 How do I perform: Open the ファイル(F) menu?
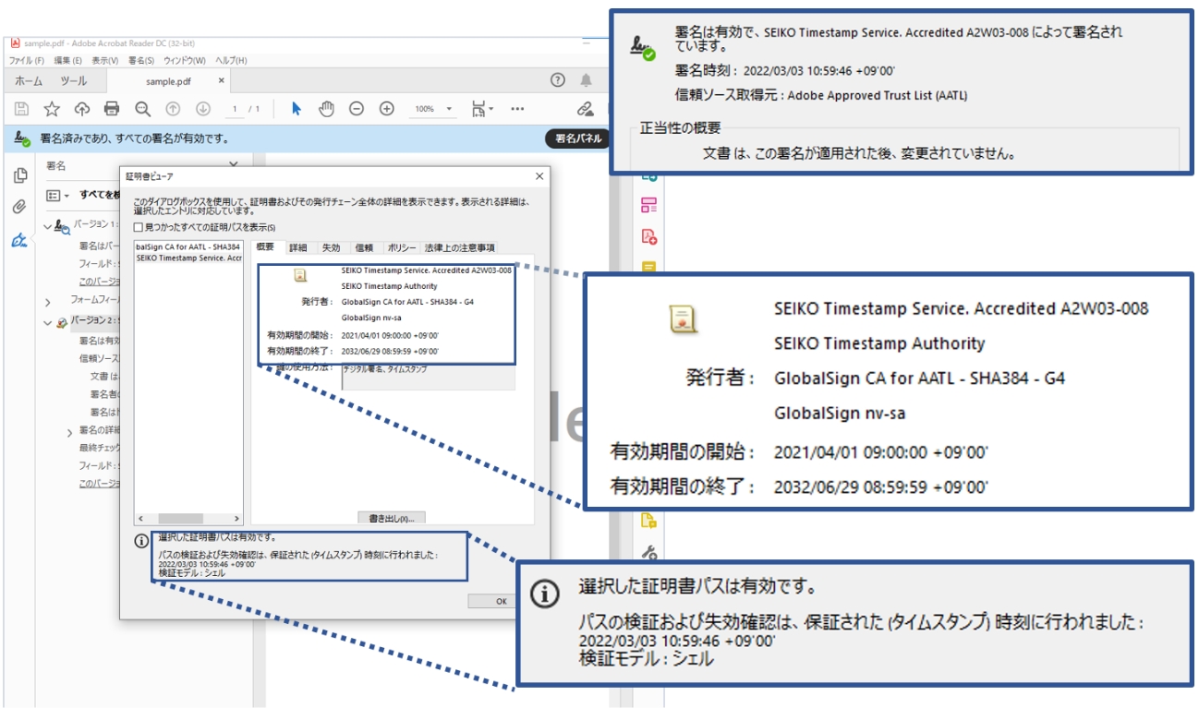[x=27, y=60]
